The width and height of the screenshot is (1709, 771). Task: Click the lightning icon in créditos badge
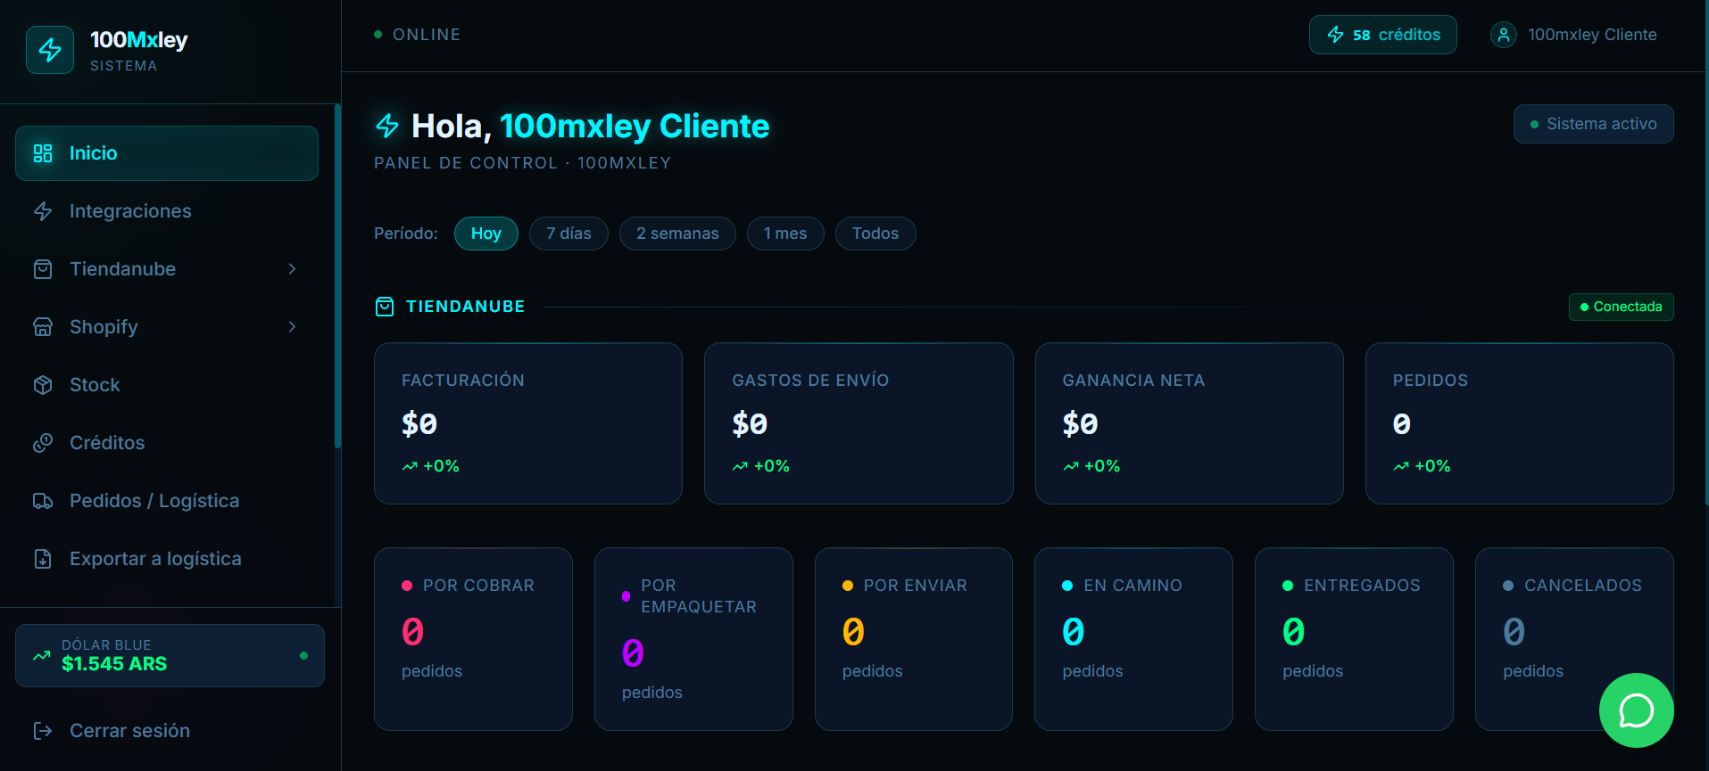(x=1336, y=35)
